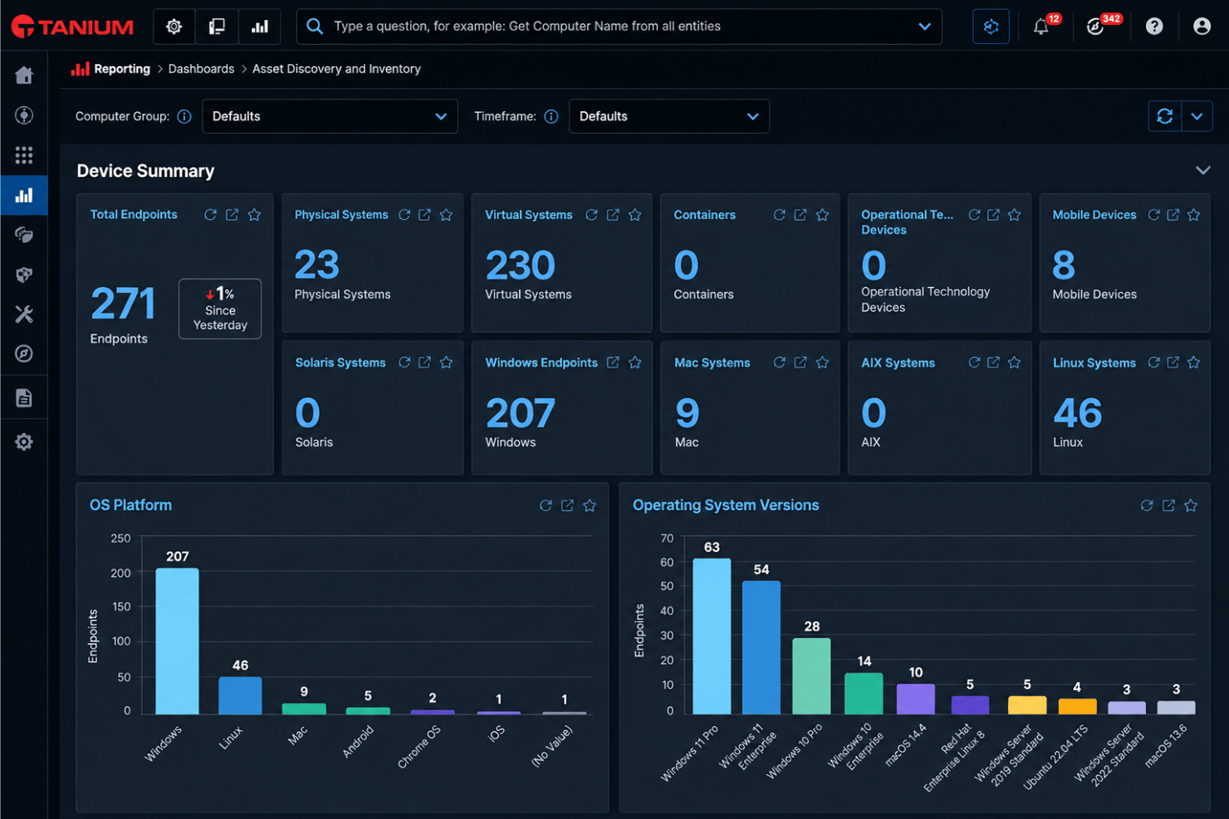Screen dimensions: 1229x819
Task: Open the Operating System Versions chart external link icon
Action: 1168,505
